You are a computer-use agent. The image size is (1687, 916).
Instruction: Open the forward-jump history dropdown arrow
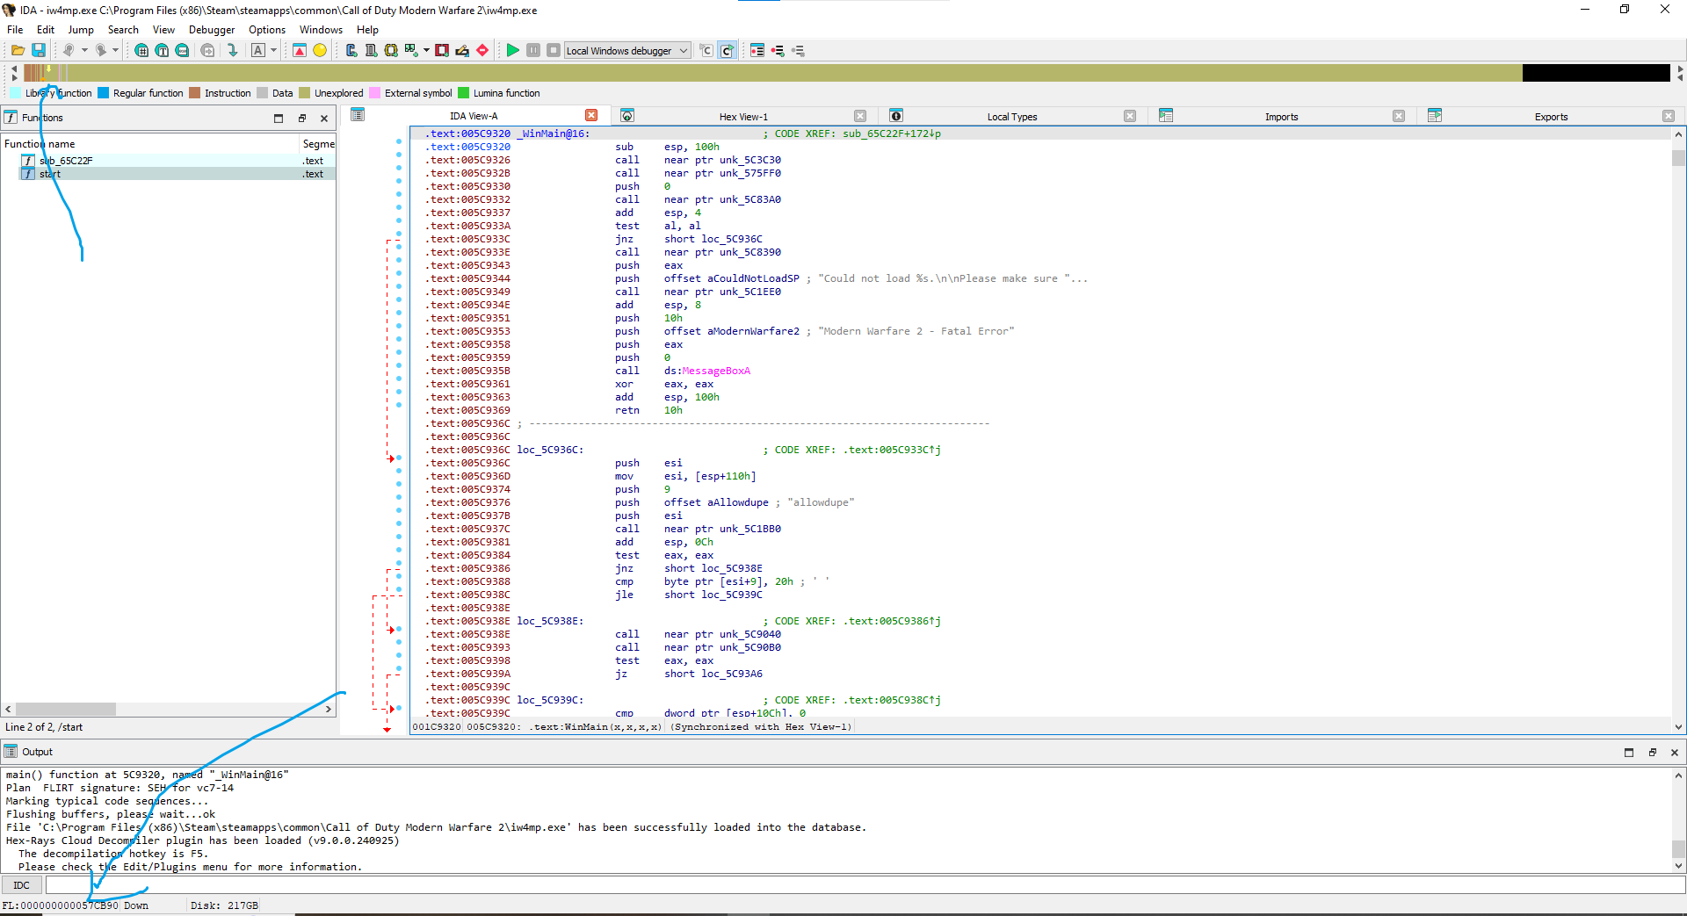click(115, 50)
